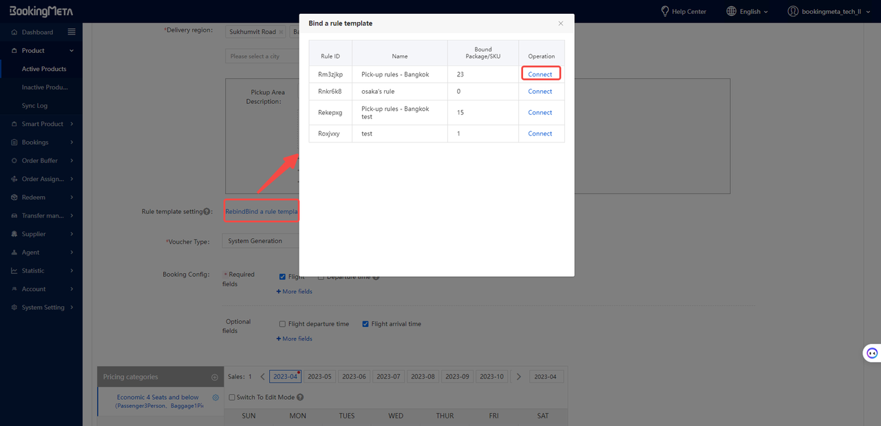Click the globe language icon

coord(731,11)
